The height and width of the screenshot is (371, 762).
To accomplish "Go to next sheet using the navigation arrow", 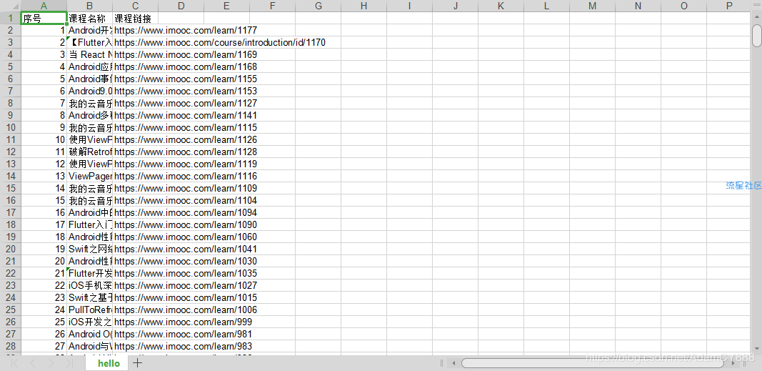I will (x=51, y=363).
